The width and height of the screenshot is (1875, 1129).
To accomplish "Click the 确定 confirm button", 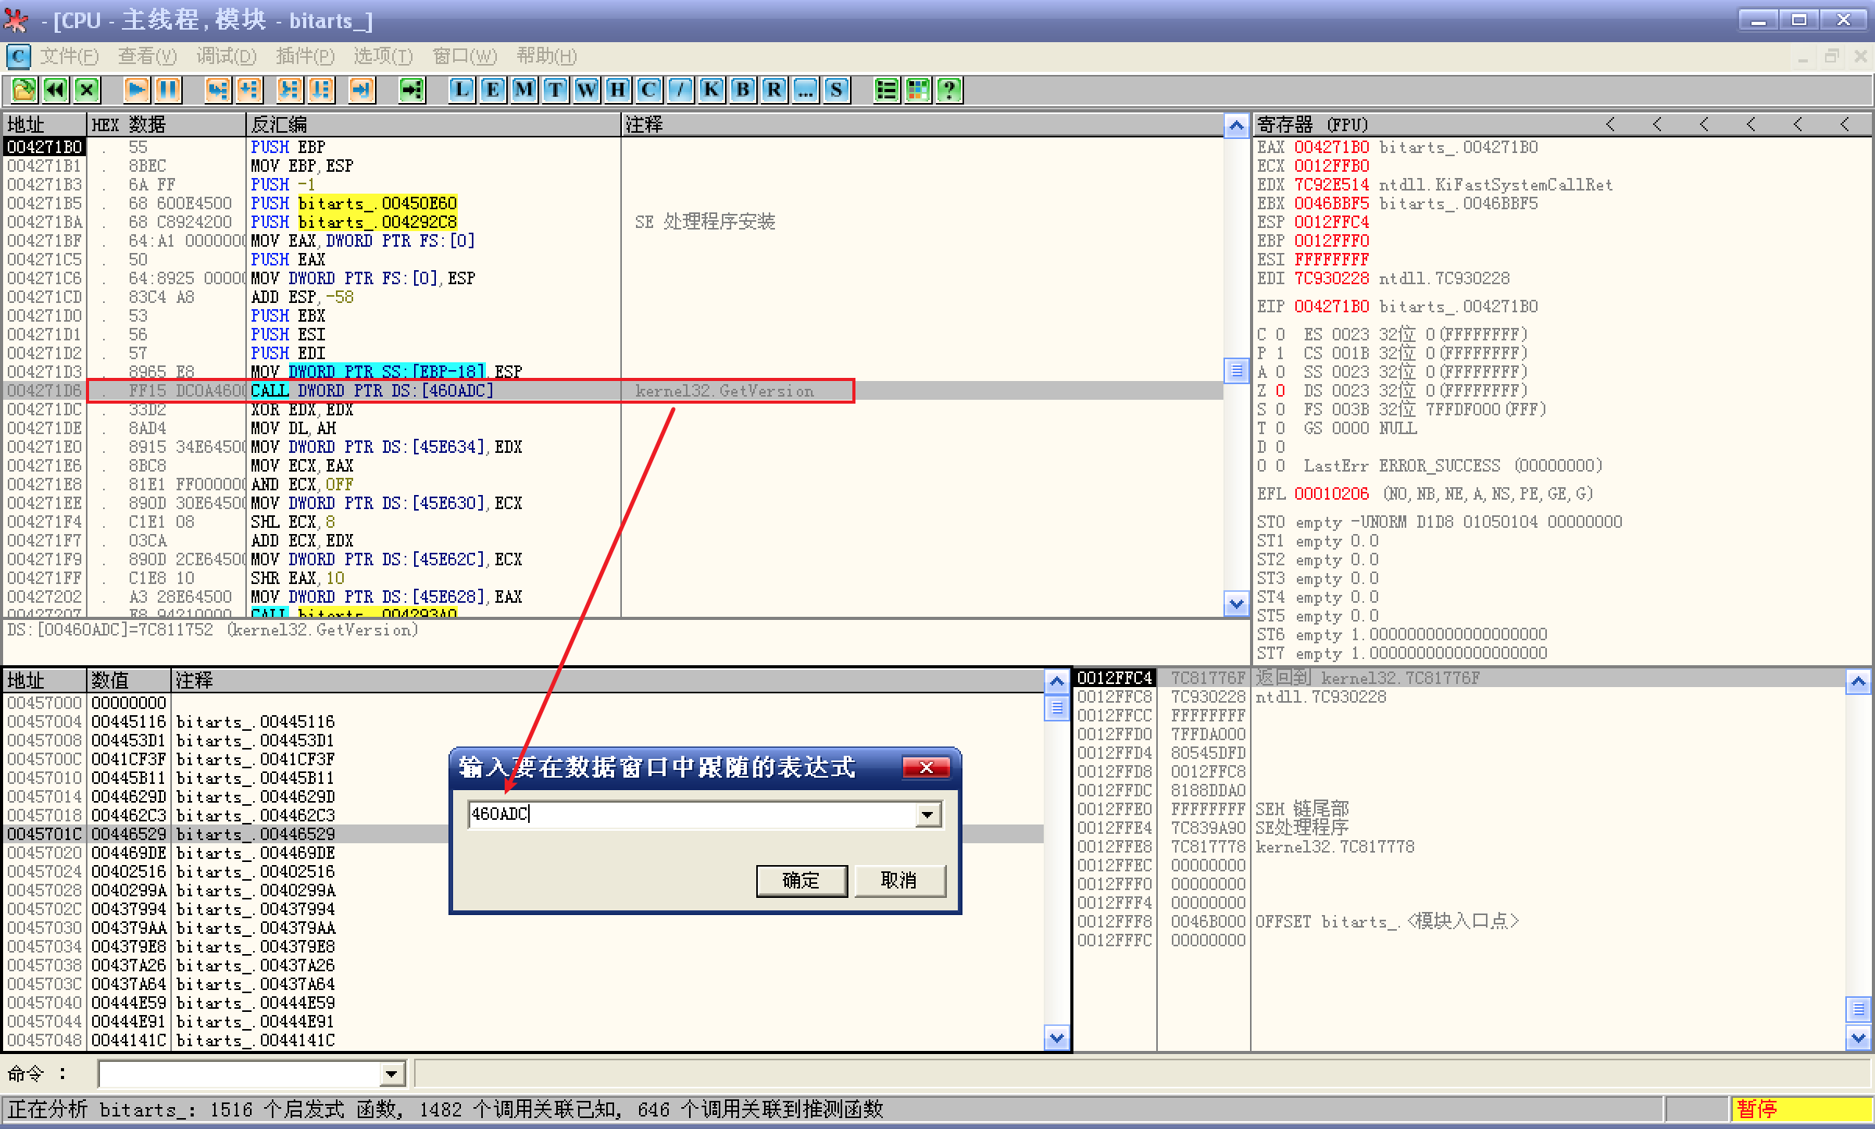I will (801, 881).
